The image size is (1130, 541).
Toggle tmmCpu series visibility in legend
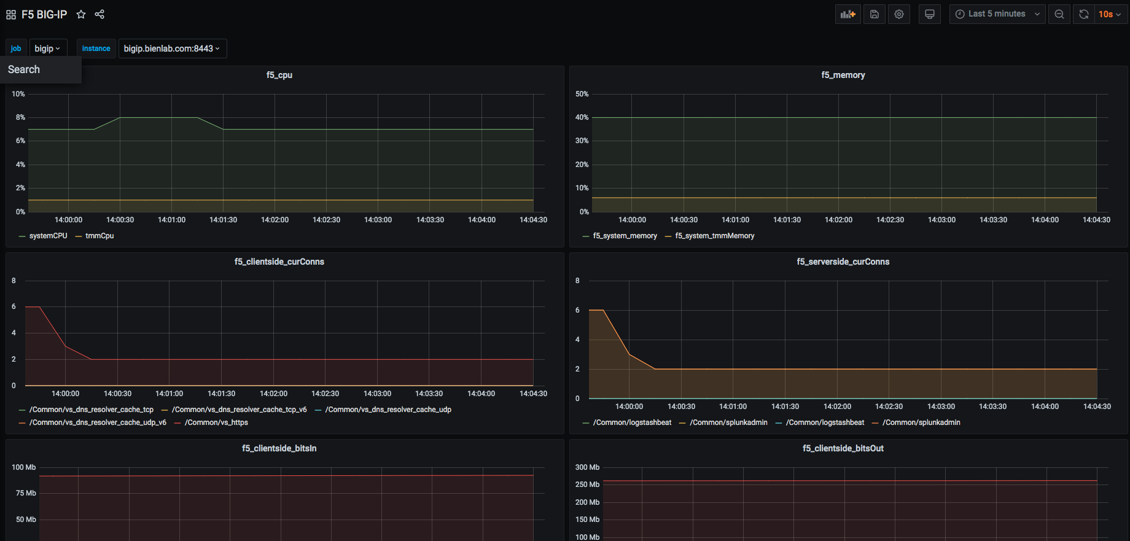[x=99, y=236]
